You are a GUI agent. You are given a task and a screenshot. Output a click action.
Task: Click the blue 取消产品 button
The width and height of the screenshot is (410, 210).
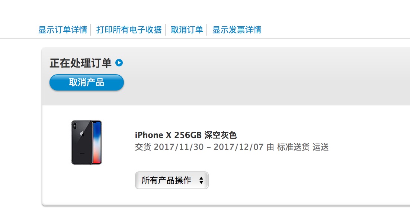[x=87, y=82]
